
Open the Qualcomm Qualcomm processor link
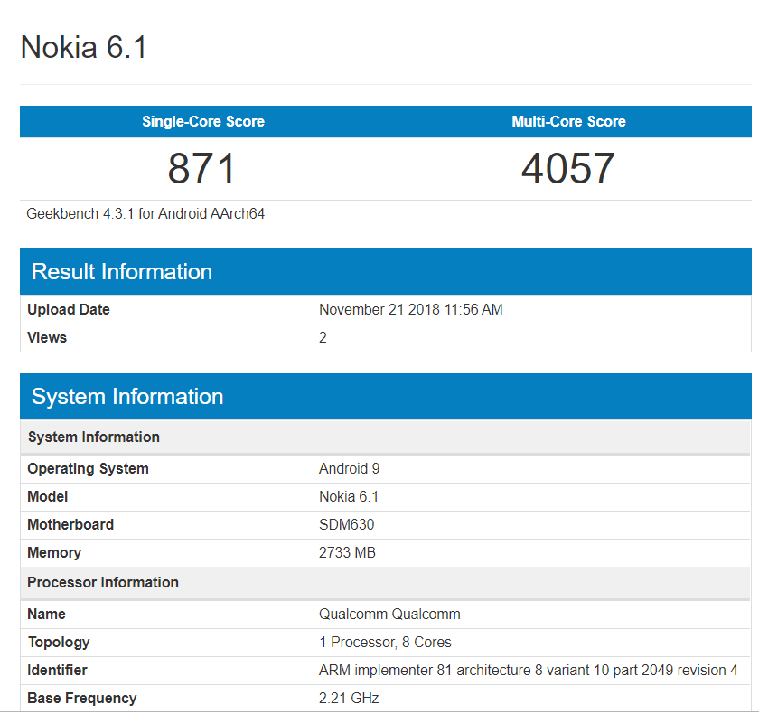coord(389,614)
